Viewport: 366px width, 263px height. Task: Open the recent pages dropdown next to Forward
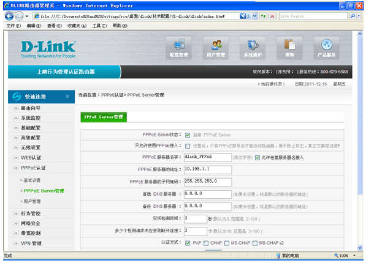click(27, 17)
